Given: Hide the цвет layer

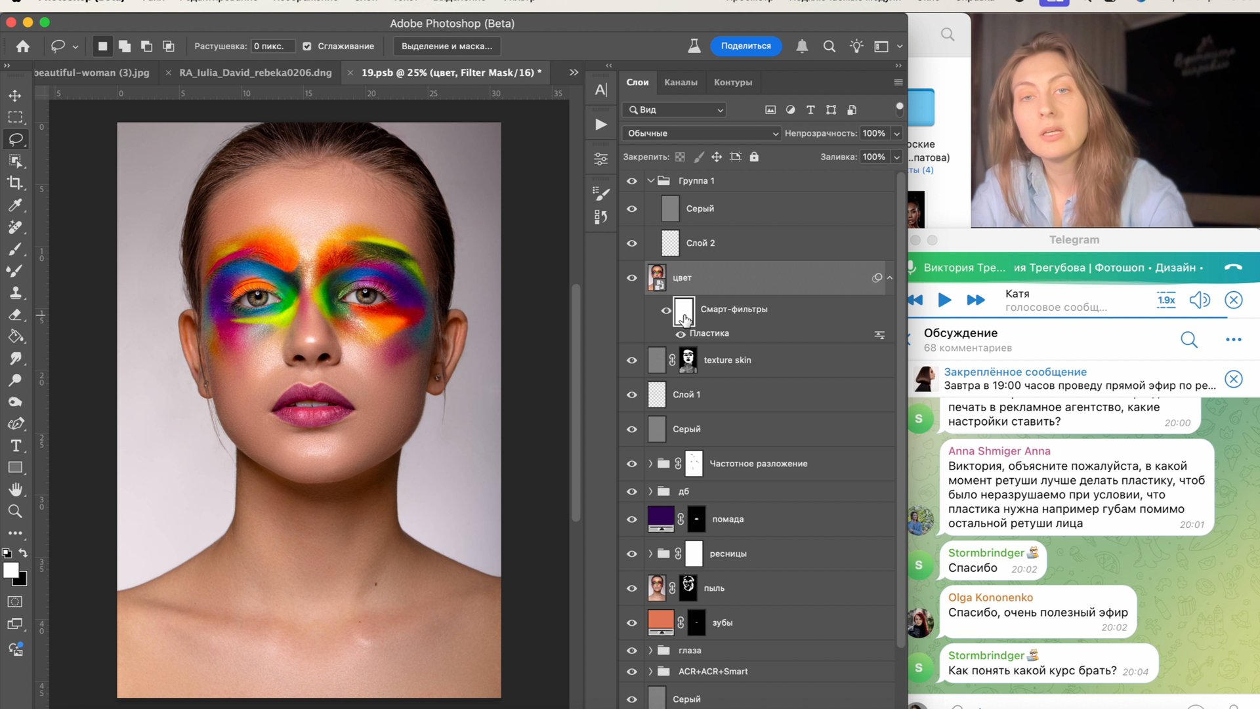Looking at the screenshot, I should (x=632, y=278).
